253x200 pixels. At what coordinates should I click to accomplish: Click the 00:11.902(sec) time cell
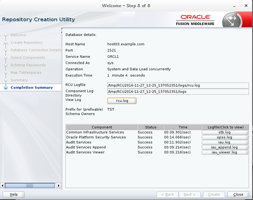[177, 142]
